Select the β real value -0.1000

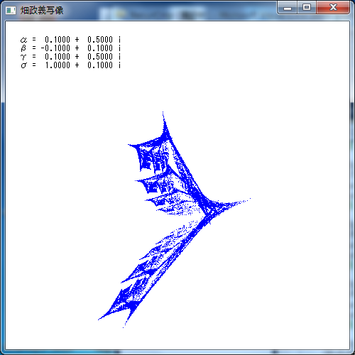coord(55,48)
